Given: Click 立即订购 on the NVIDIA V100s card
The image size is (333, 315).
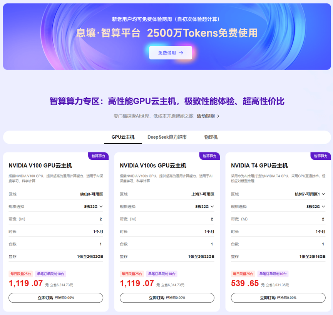Looking at the screenshot, I should pos(167,298).
